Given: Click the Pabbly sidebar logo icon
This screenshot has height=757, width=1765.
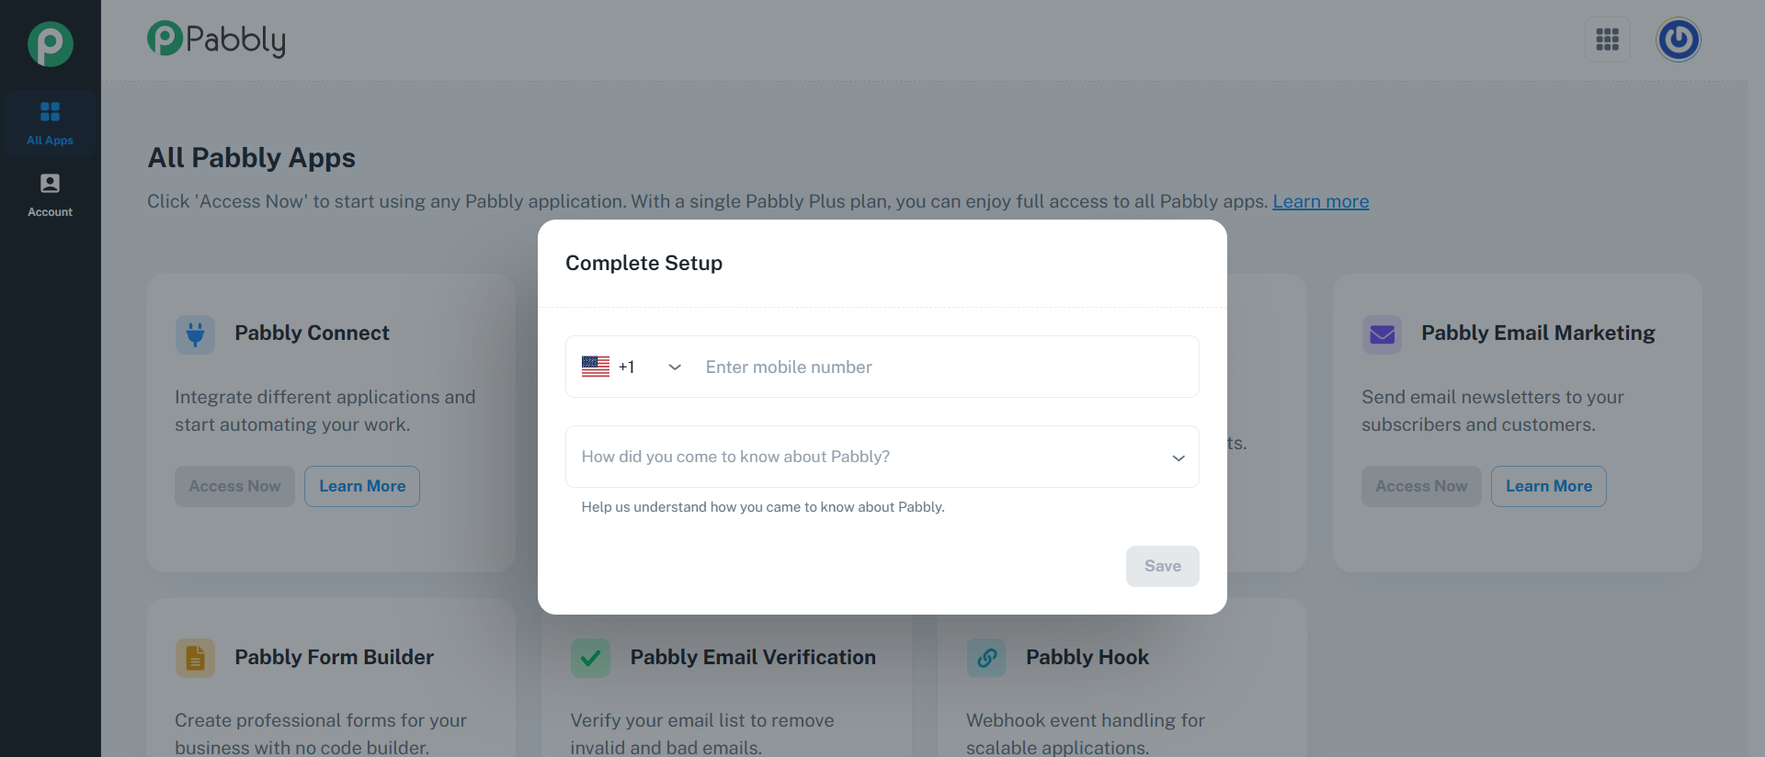Looking at the screenshot, I should 50,44.
